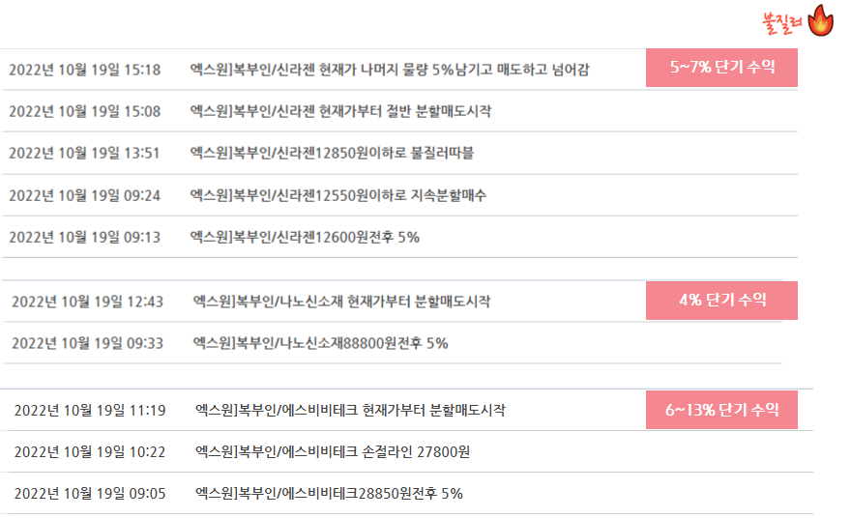
Task: Open the 에스비비테크 손절라인 27800원 message
Action: [333, 452]
